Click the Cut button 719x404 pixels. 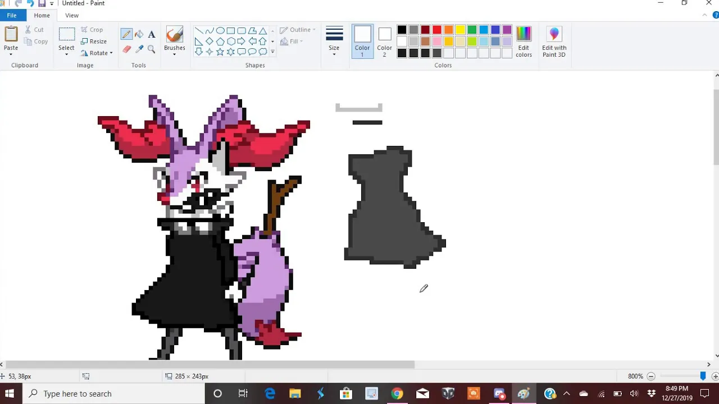[34, 30]
